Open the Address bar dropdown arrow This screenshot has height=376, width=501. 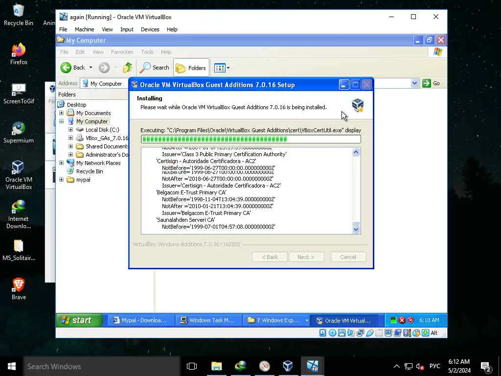click(414, 83)
